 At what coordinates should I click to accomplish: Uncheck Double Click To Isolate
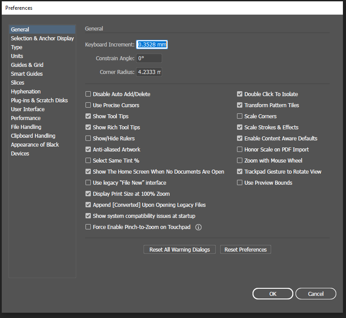(x=240, y=94)
